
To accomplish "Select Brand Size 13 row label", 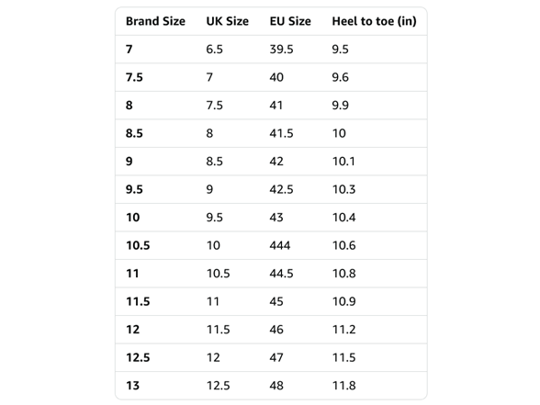I will [x=132, y=386].
